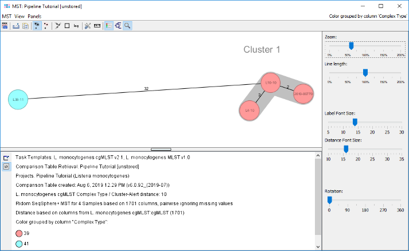Open the MST menu
The image size is (409, 251).
[6, 16]
